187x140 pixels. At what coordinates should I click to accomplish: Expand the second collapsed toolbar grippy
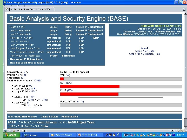point(14,6)
